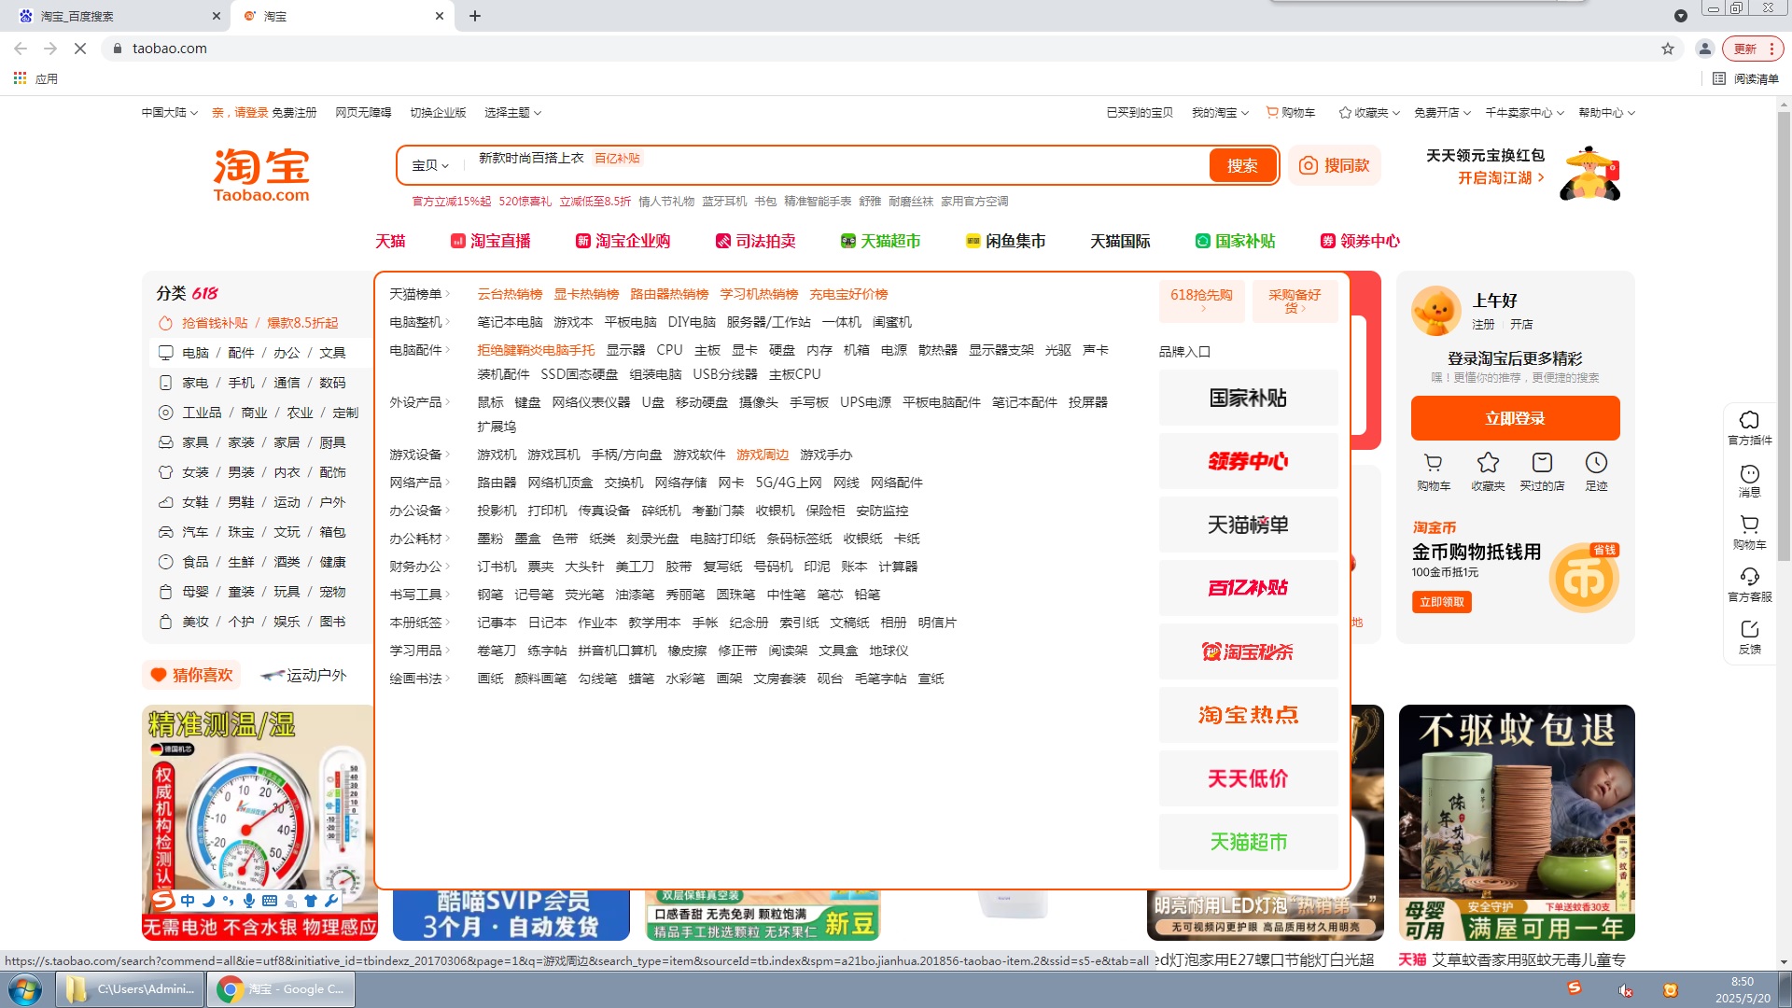Open 天猫超市 brand entry card
The image size is (1792, 1008).
pyautogui.click(x=1248, y=842)
